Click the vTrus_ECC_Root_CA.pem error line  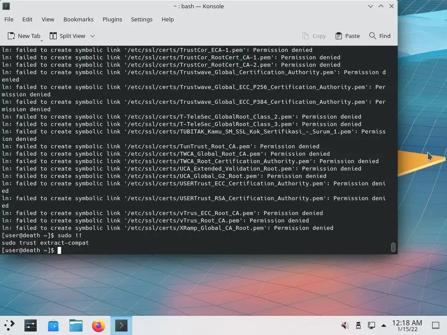point(162,213)
